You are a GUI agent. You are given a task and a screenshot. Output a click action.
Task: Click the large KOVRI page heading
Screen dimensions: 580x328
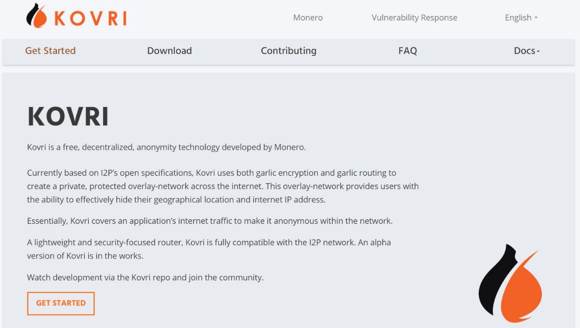tap(68, 116)
